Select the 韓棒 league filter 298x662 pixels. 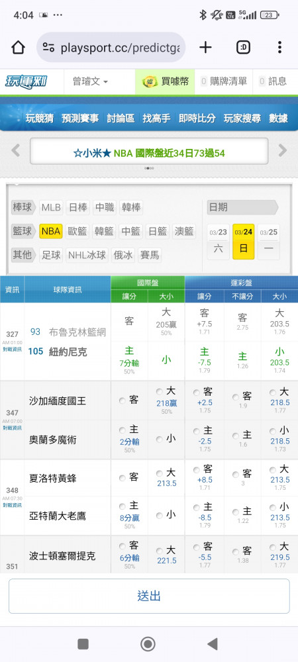(x=131, y=208)
